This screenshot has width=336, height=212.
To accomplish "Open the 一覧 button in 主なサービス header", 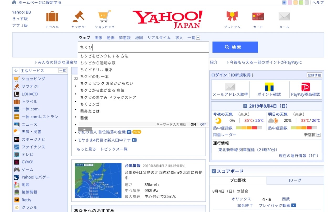I will click(x=62, y=71).
